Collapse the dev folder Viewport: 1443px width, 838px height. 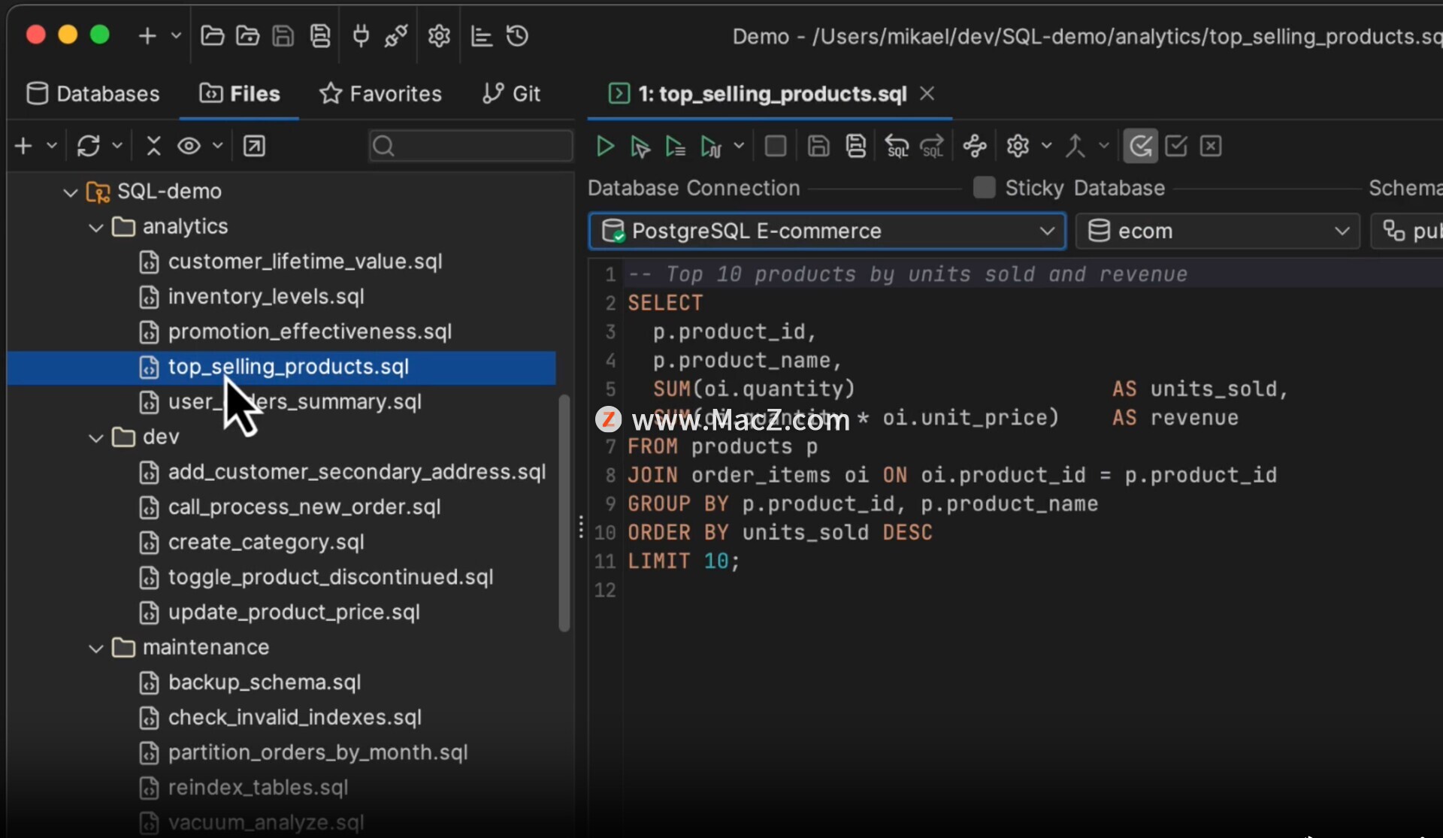tap(96, 438)
